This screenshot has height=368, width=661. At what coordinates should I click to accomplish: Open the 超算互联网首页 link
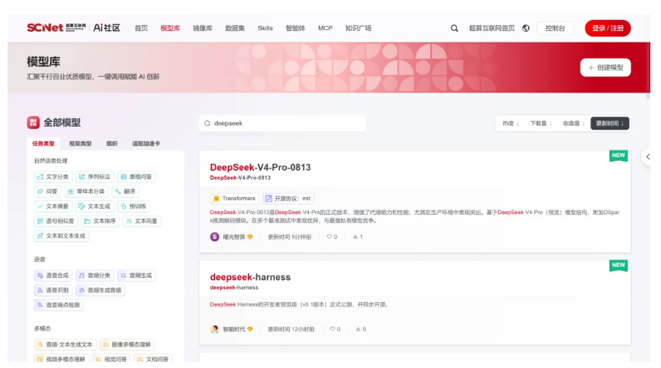(x=492, y=28)
